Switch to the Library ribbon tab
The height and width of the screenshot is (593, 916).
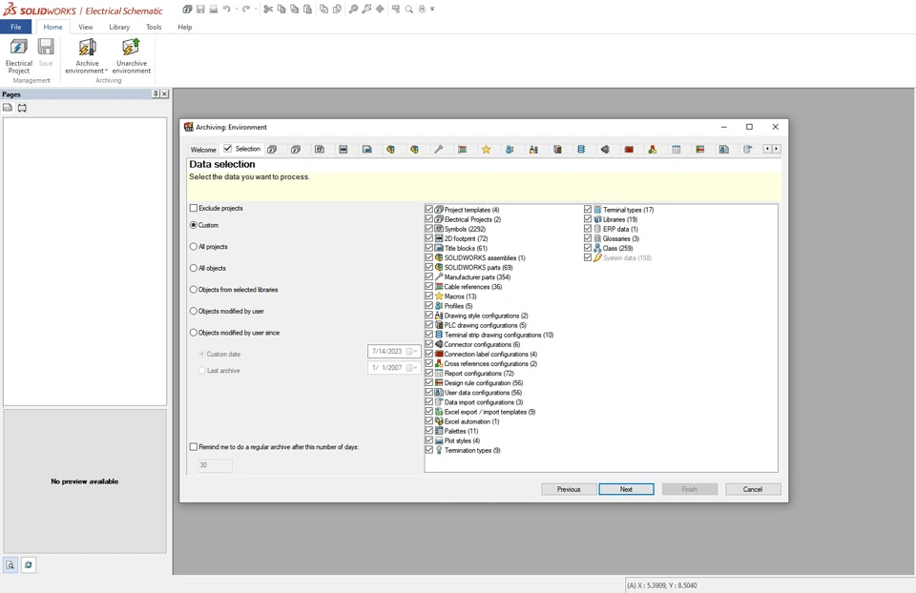[x=119, y=27]
